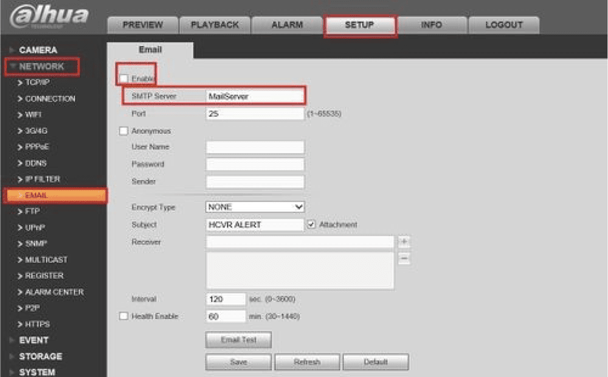Collapse the NETWORK section

(x=40, y=66)
